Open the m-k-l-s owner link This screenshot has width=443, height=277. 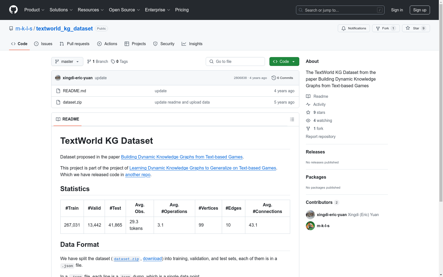tap(24, 29)
